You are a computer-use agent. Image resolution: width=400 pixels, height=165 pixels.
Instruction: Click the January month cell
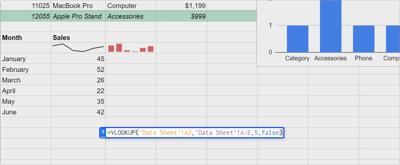25,59
